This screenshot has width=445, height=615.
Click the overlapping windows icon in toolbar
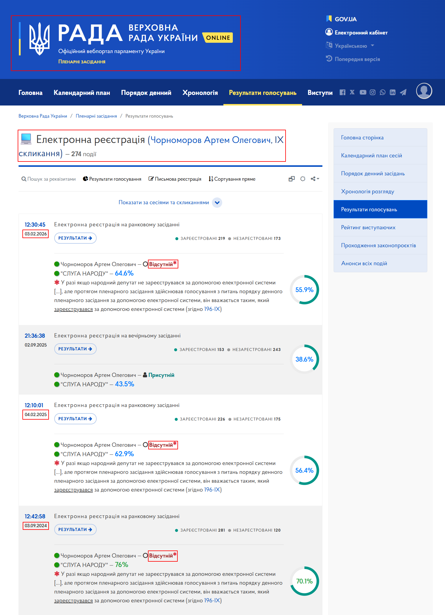click(291, 179)
